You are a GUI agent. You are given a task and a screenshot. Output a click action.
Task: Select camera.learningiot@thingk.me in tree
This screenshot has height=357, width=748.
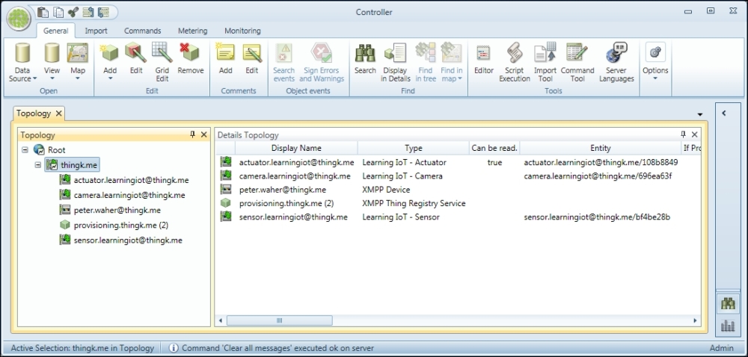pos(129,195)
